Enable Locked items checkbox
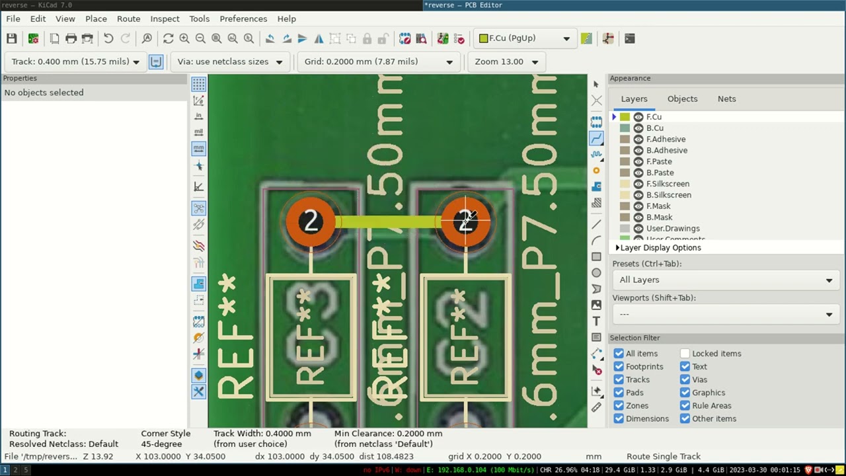 click(x=685, y=354)
